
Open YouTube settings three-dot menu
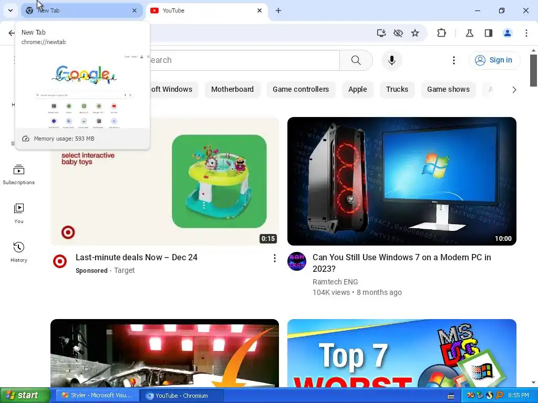(x=453, y=60)
